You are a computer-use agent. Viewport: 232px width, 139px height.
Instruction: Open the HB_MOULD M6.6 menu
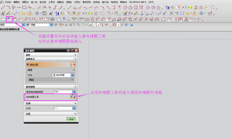(x=137, y=2)
